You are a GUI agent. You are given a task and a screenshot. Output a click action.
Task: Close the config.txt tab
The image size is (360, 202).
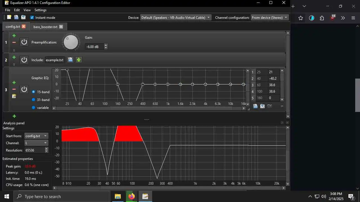[24, 27]
